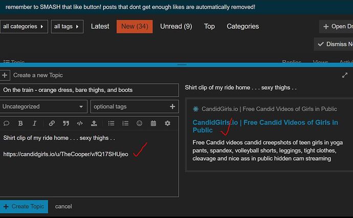This screenshot has width=353, height=218.
Task: Add a blockquote with the quote icon
Action: point(66,123)
